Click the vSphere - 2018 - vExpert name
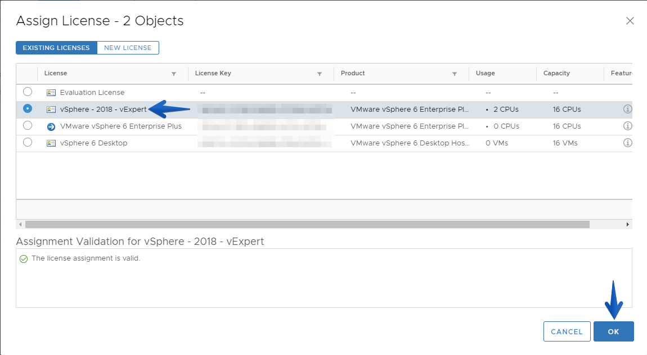The image size is (647, 355). [x=103, y=110]
